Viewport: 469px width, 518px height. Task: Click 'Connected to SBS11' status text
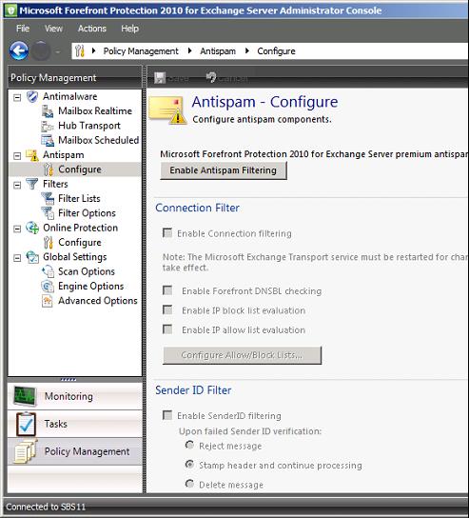tap(46, 507)
